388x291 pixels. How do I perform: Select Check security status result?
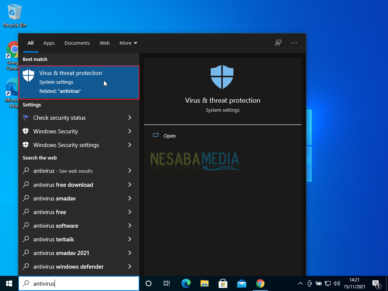coord(79,118)
